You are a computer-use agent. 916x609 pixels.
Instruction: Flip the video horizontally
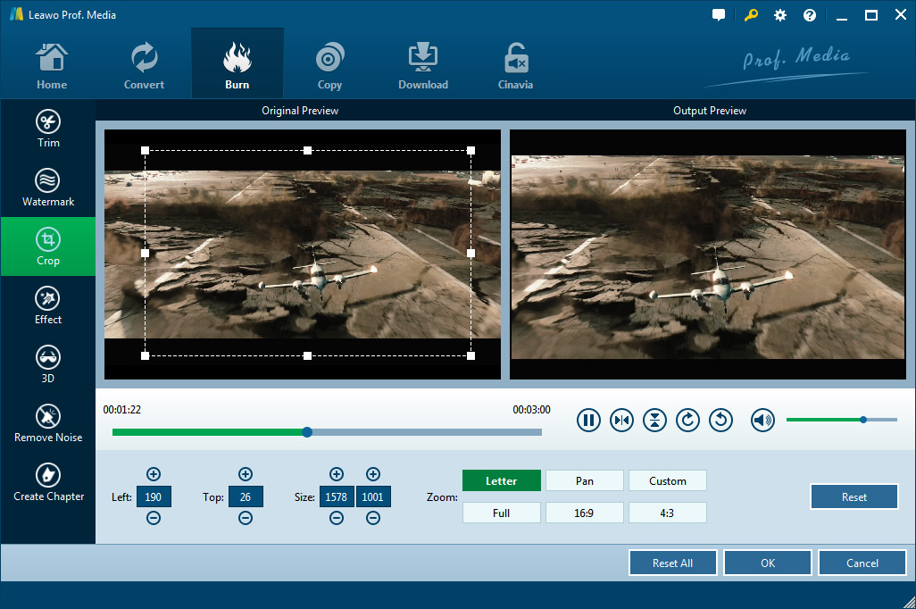[621, 420]
